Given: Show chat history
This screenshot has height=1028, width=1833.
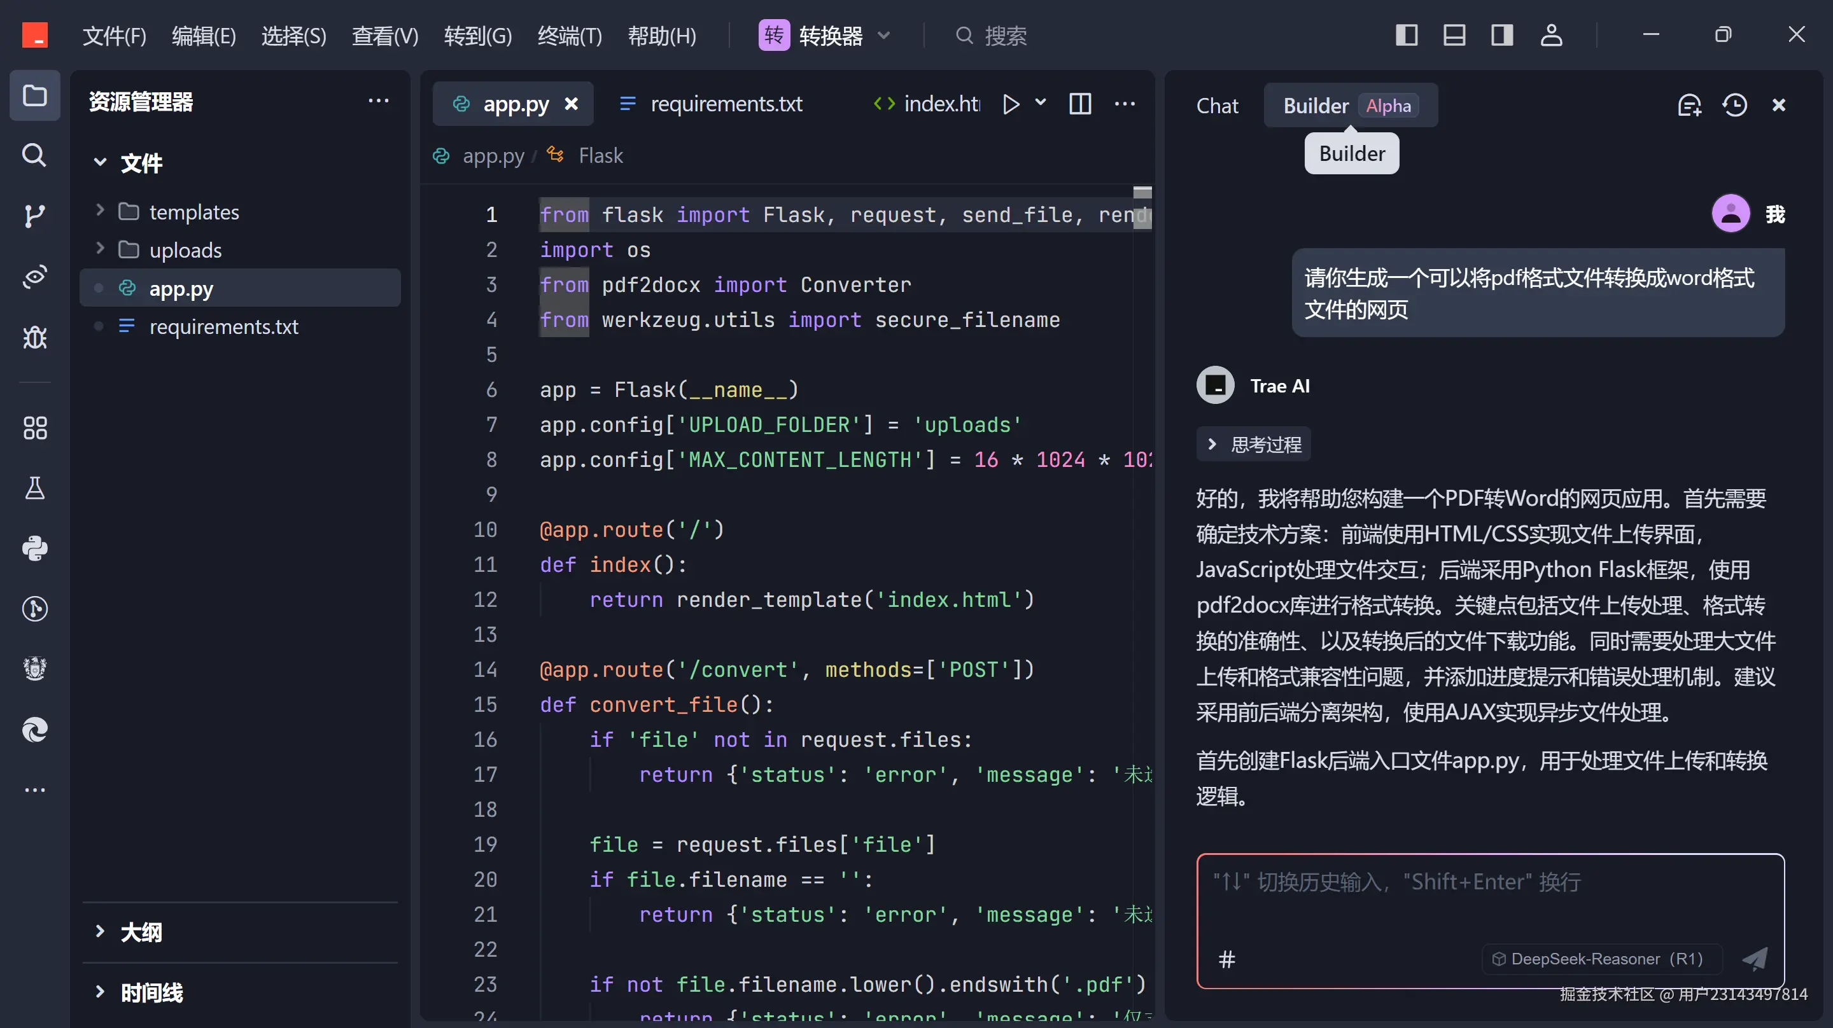Looking at the screenshot, I should pos(1734,106).
